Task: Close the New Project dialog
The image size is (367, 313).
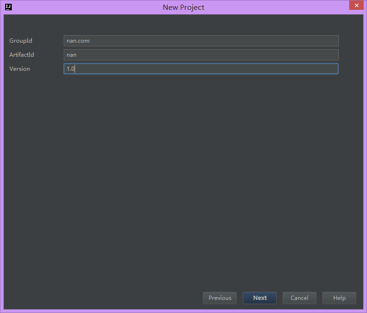Action: coord(356,5)
